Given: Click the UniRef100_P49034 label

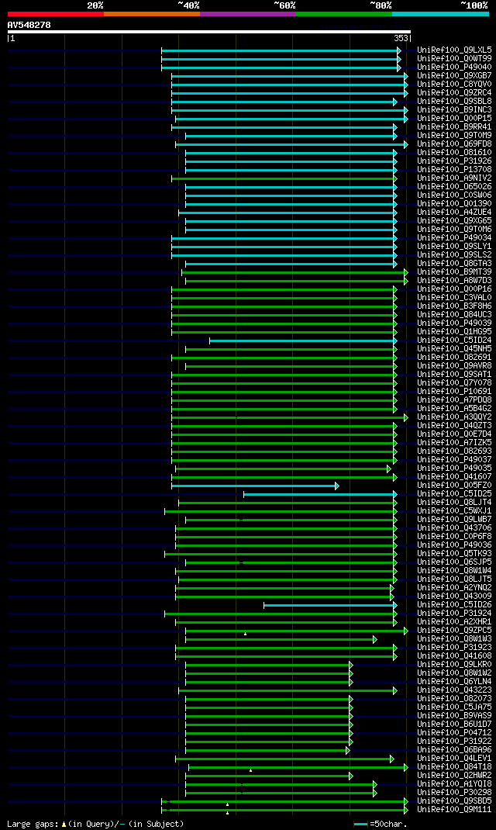Looking at the screenshot, I should click(454, 237).
